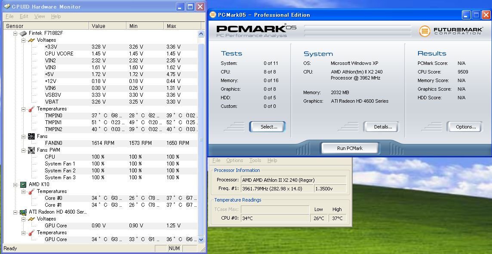
Task: Click the CPUID Hardware Monitor title bar icon
Action: pos(7,6)
